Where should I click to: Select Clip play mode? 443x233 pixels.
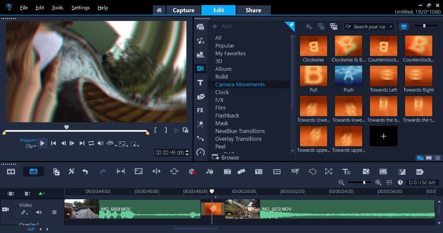tap(29, 146)
